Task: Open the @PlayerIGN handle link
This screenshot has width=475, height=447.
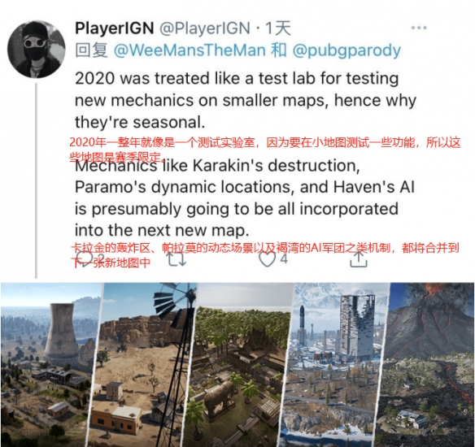Action: 204,28
